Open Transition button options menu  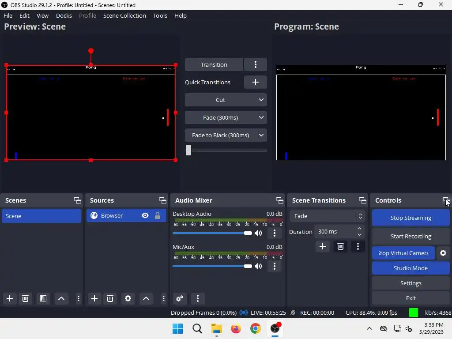(256, 64)
